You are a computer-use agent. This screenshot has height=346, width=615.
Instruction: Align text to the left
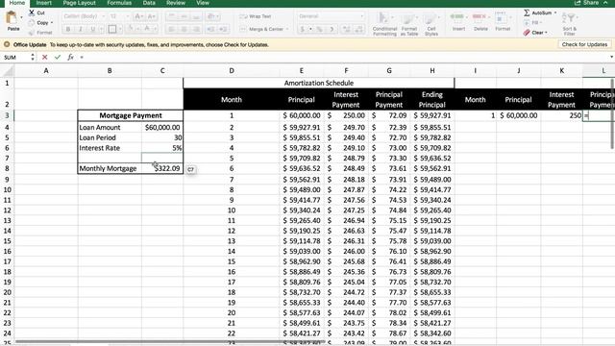(171, 29)
